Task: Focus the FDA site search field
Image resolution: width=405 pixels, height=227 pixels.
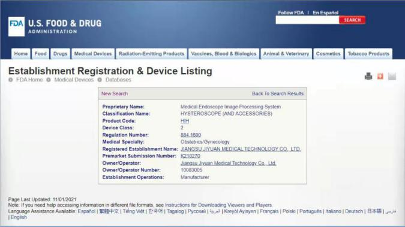Action: point(307,20)
